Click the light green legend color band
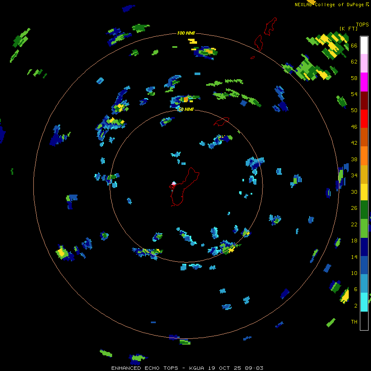The height and width of the screenshot is (371, 371). pos(364,228)
